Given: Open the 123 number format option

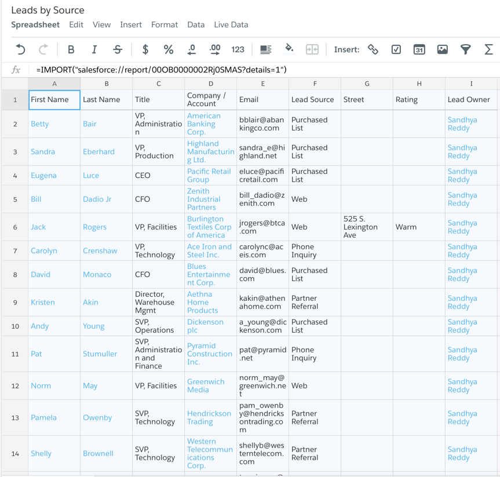Looking at the screenshot, I should (238, 49).
